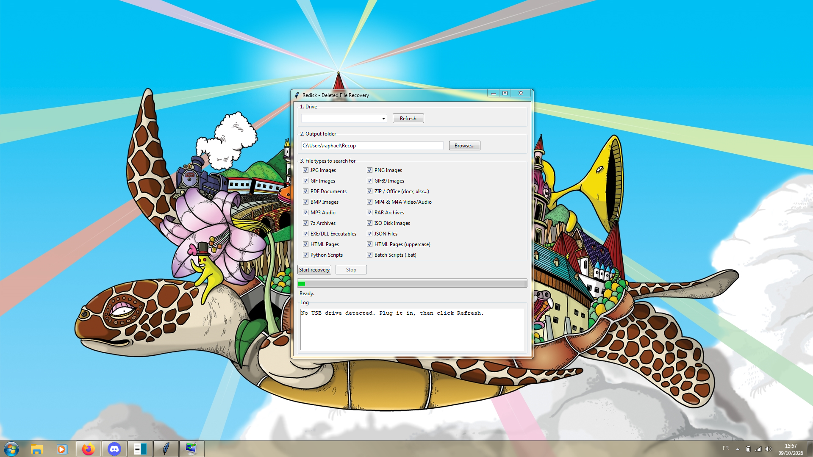Click inside the Log text area
813x457 pixels.
click(412, 330)
